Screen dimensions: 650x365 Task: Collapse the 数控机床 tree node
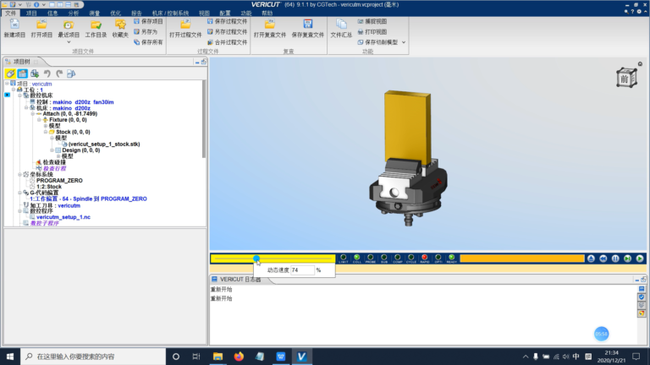[x=19, y=95]
